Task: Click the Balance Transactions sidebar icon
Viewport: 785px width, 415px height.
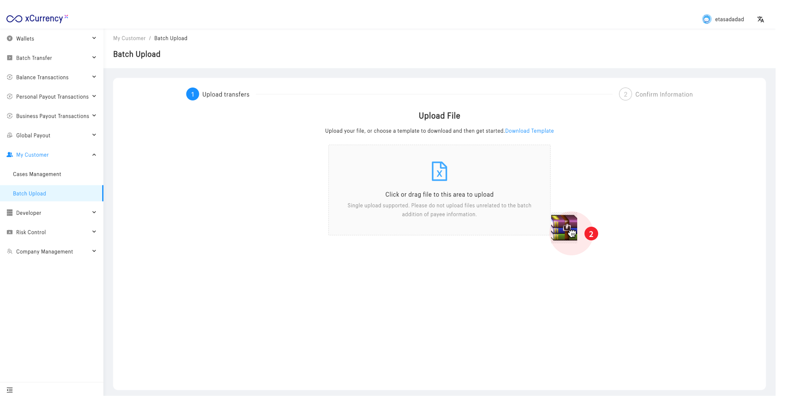Action: coord(9,77)
